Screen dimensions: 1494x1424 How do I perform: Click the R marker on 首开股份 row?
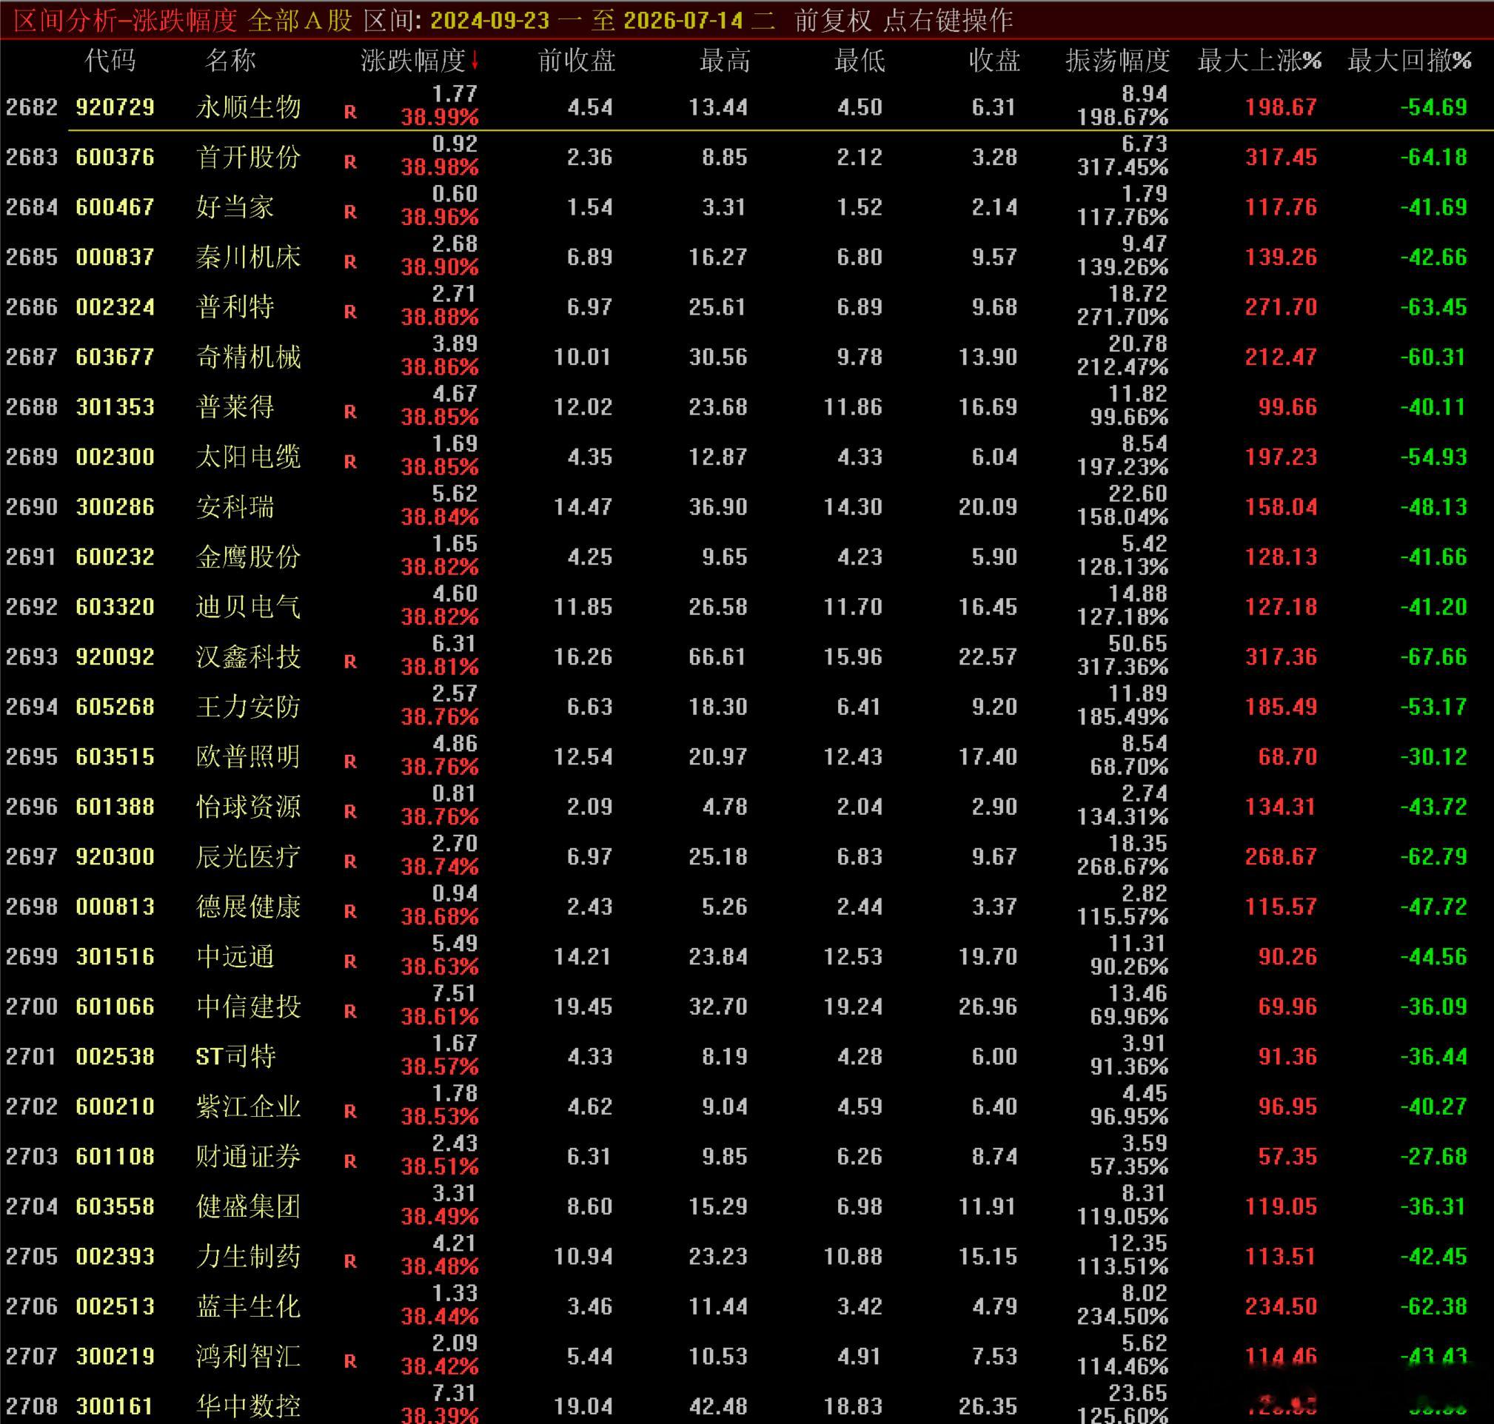[x=350, y=161]
